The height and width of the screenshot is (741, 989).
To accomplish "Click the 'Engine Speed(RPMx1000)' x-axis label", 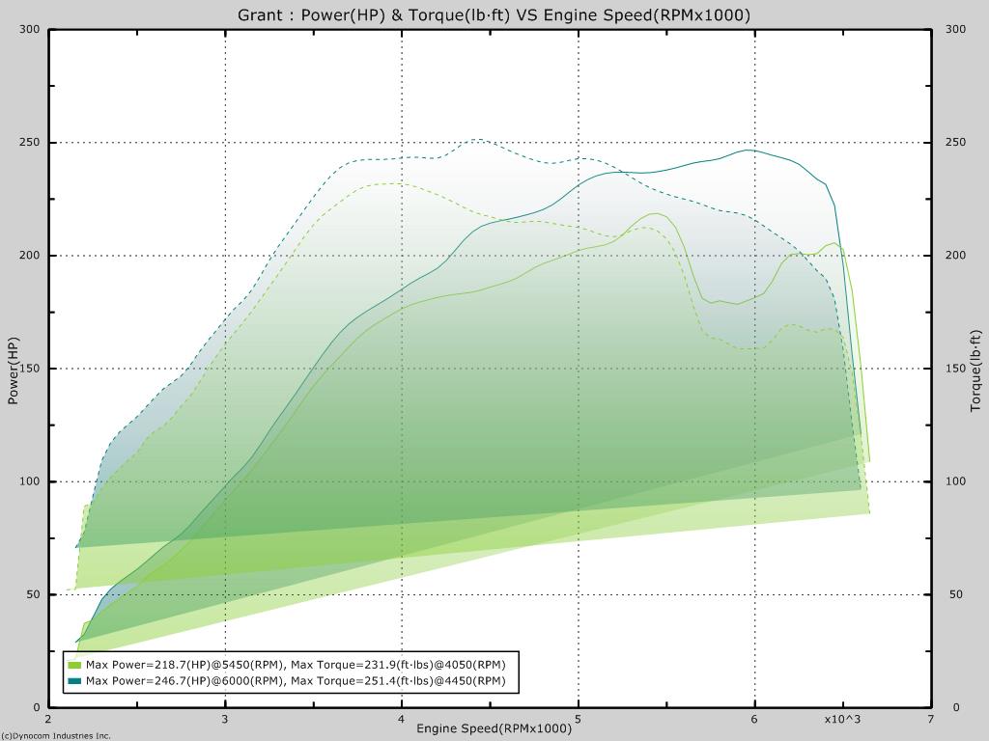I will click(494, 728).
